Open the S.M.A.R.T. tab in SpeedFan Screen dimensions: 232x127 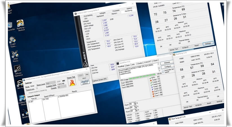tap(148, 62)
